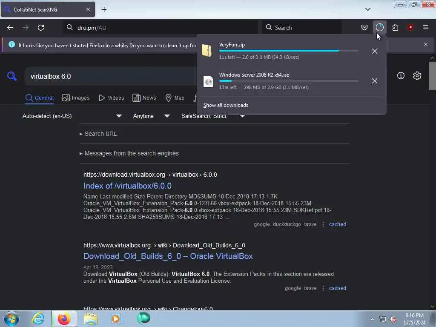Click the virtualbox 6.0 search query field
The width and height of the screenshot is (436, 327).
(111, 76)
